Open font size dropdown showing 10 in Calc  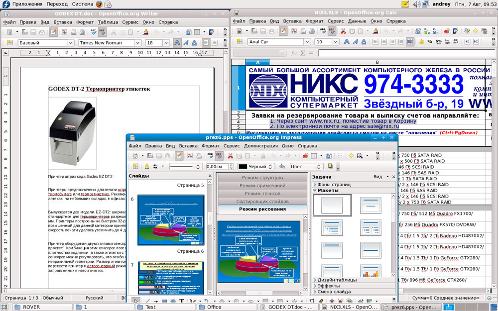[335, 42]
